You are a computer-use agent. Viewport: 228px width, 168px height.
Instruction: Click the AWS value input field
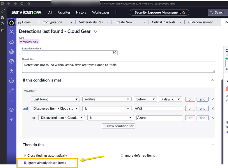point(158,108)
